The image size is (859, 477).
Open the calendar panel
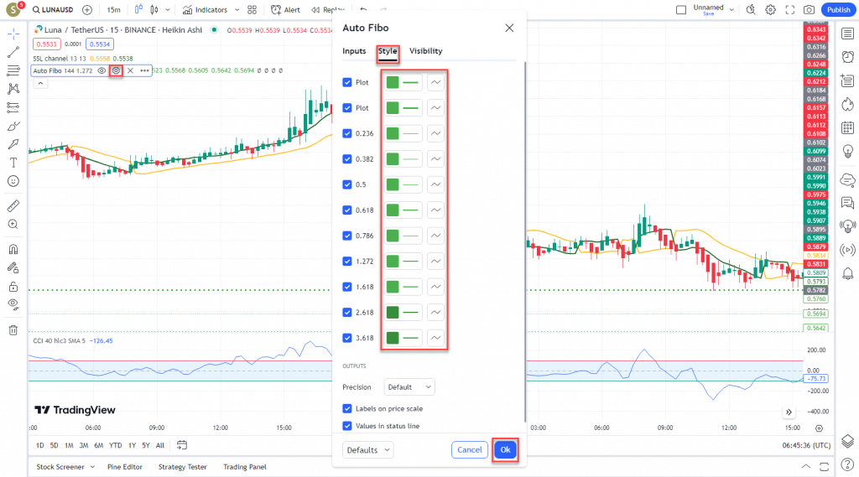847,127
